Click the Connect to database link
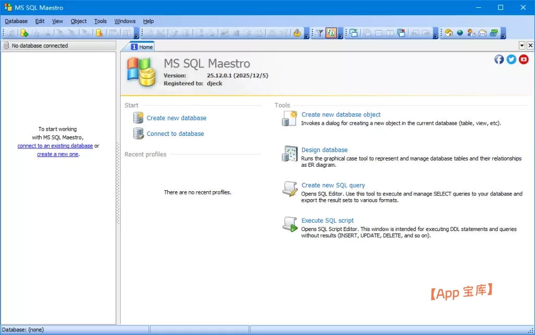The width and height of the screenshot is (535, 335). [175, 134]
